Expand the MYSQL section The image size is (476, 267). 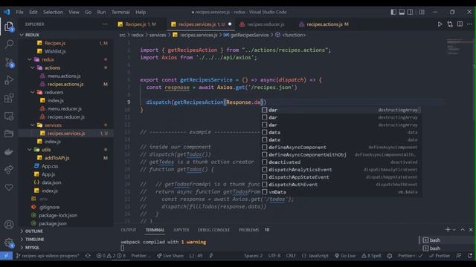(x=32, y=247)
